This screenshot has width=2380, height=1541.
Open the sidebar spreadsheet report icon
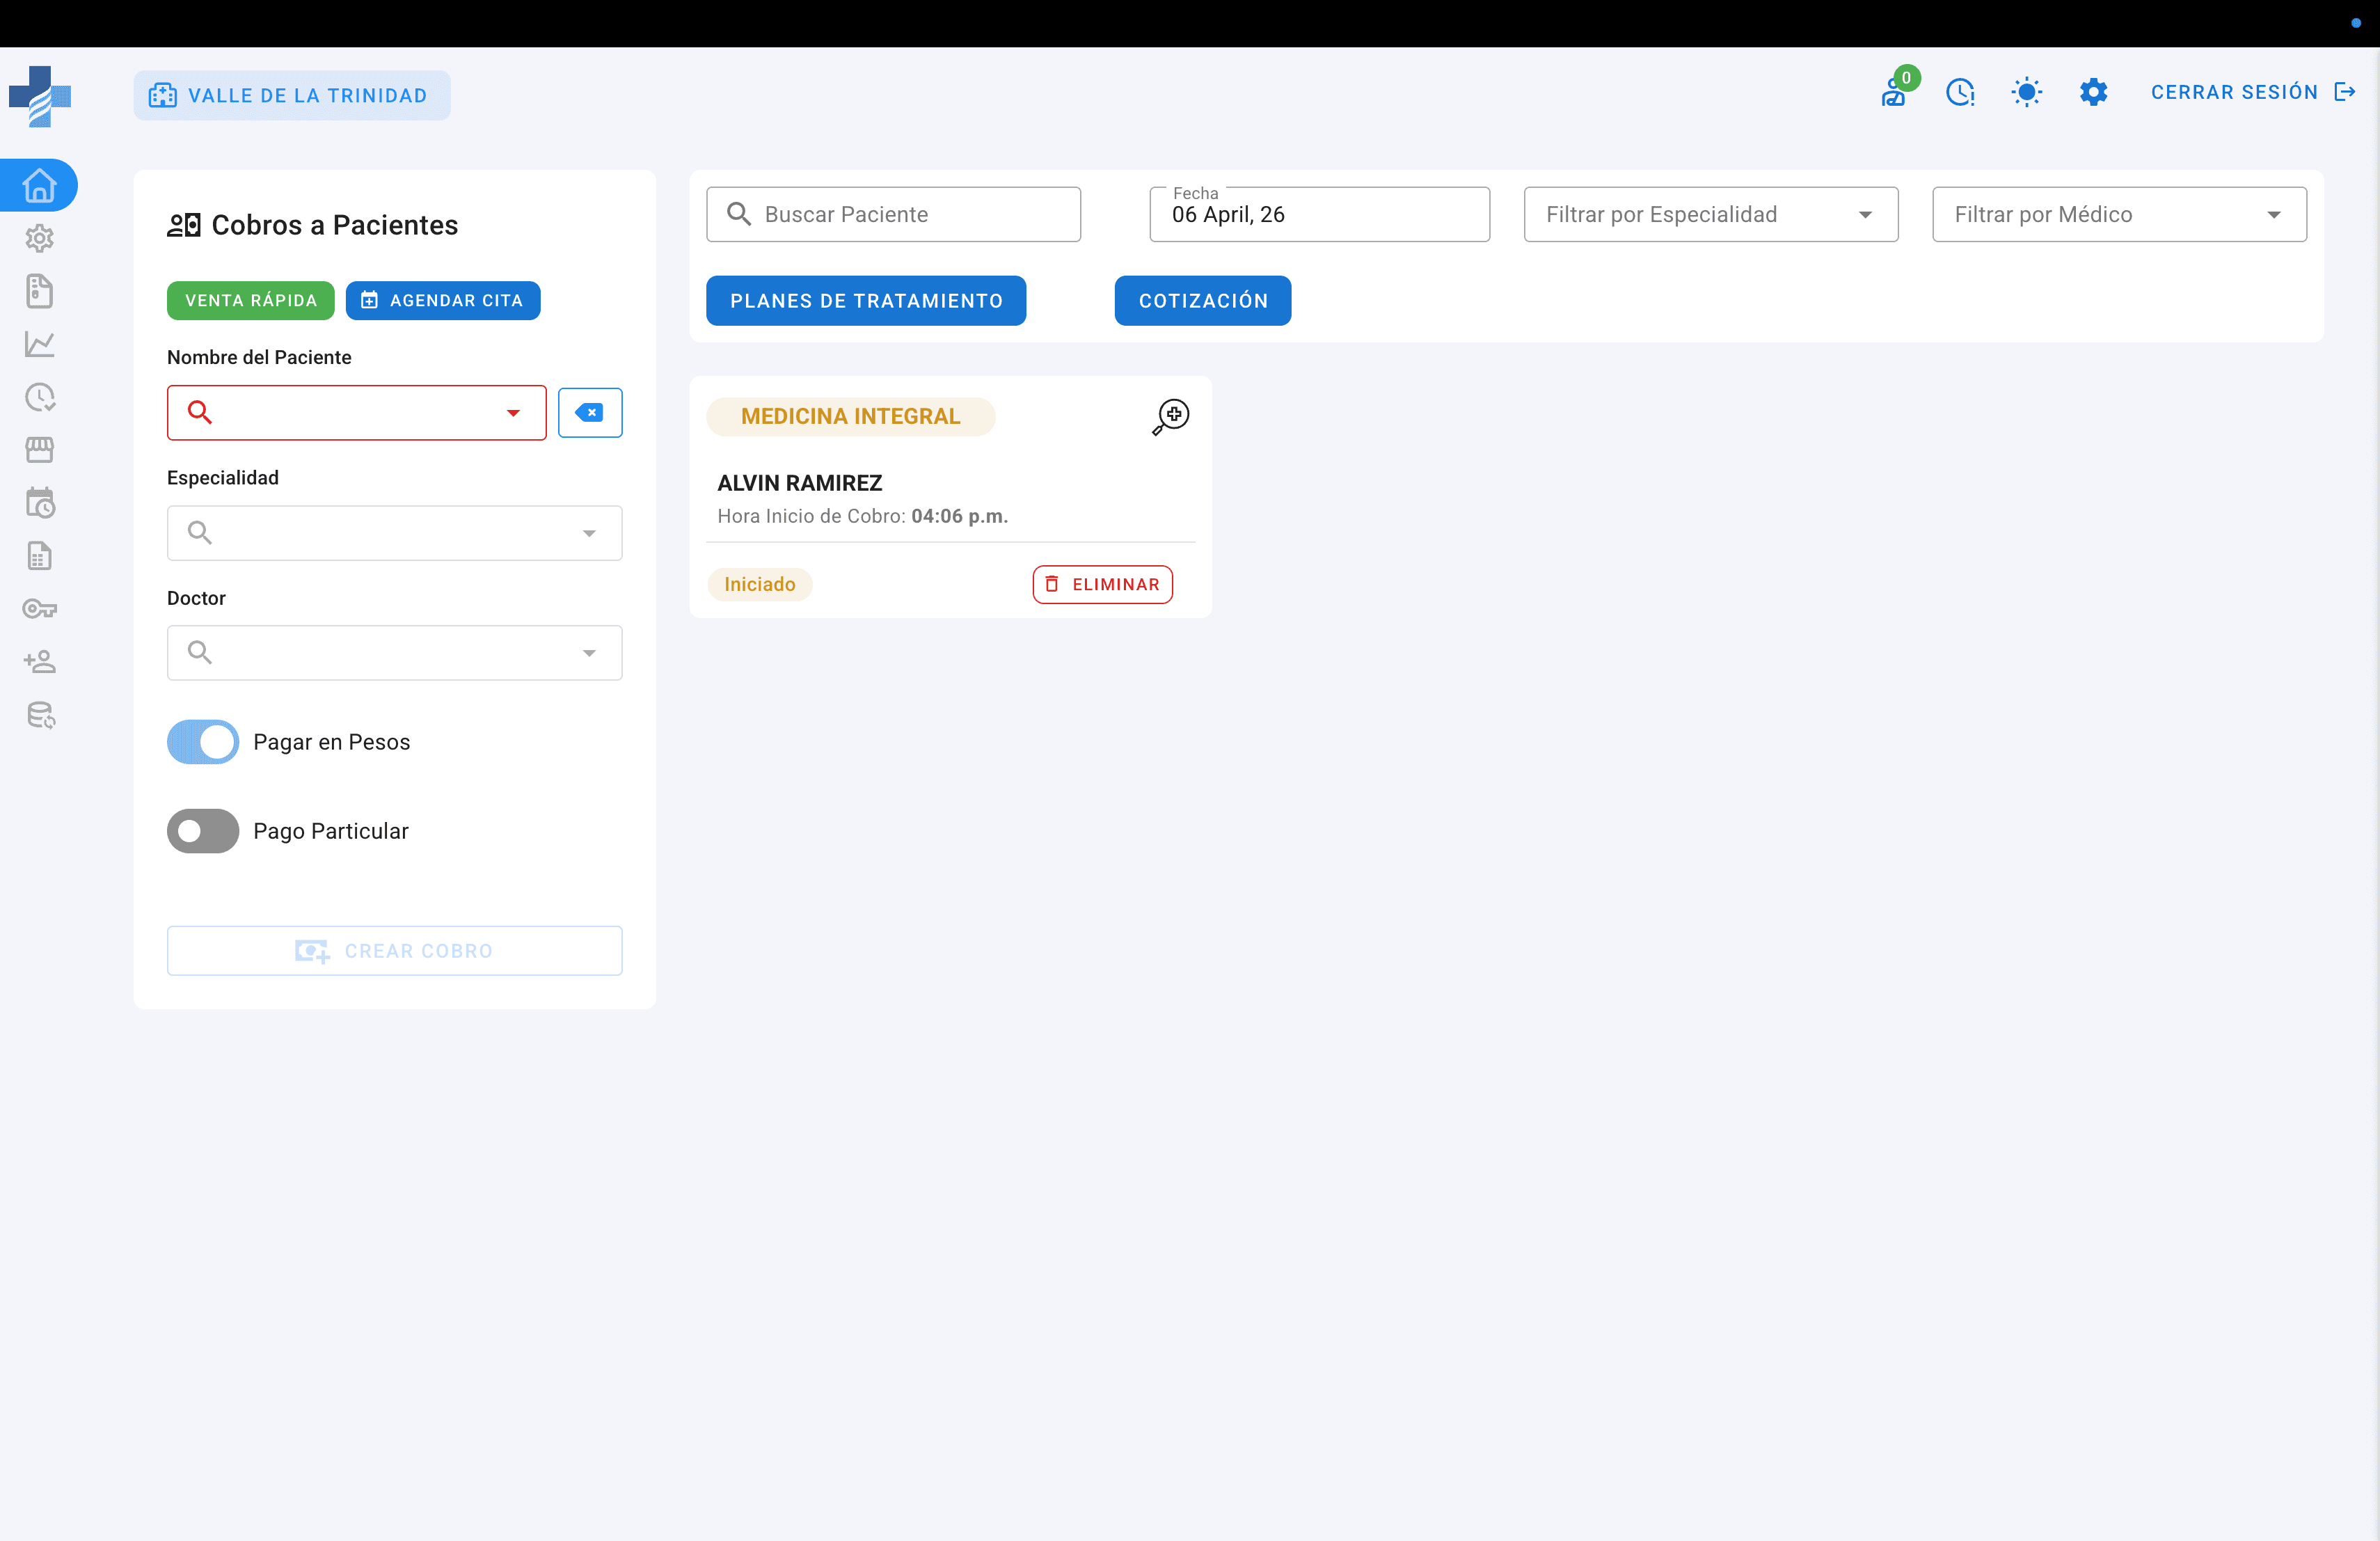point(39,556)
